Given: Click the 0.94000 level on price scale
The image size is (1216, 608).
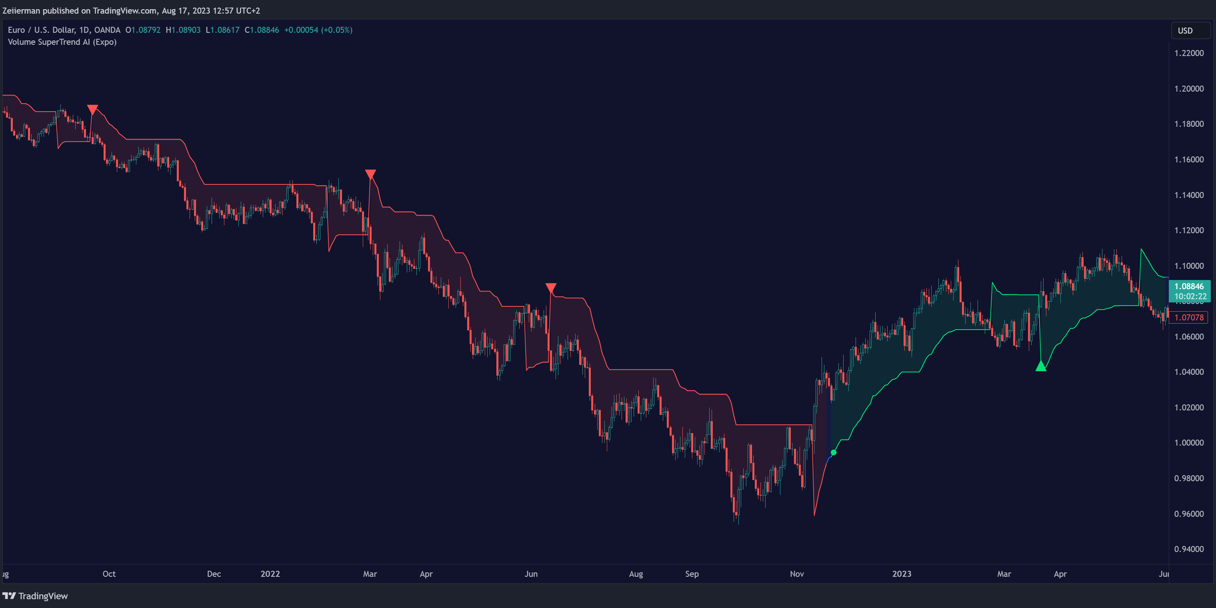Looking at the screenshot, I should [1189, 549].
